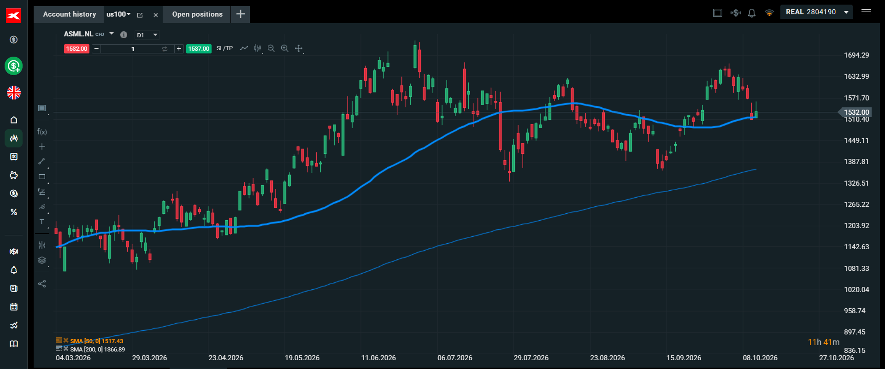This screenshot has width=885, height=369.
Task: Open the f(x) indicators menu
Action: [x=42, y=132]
